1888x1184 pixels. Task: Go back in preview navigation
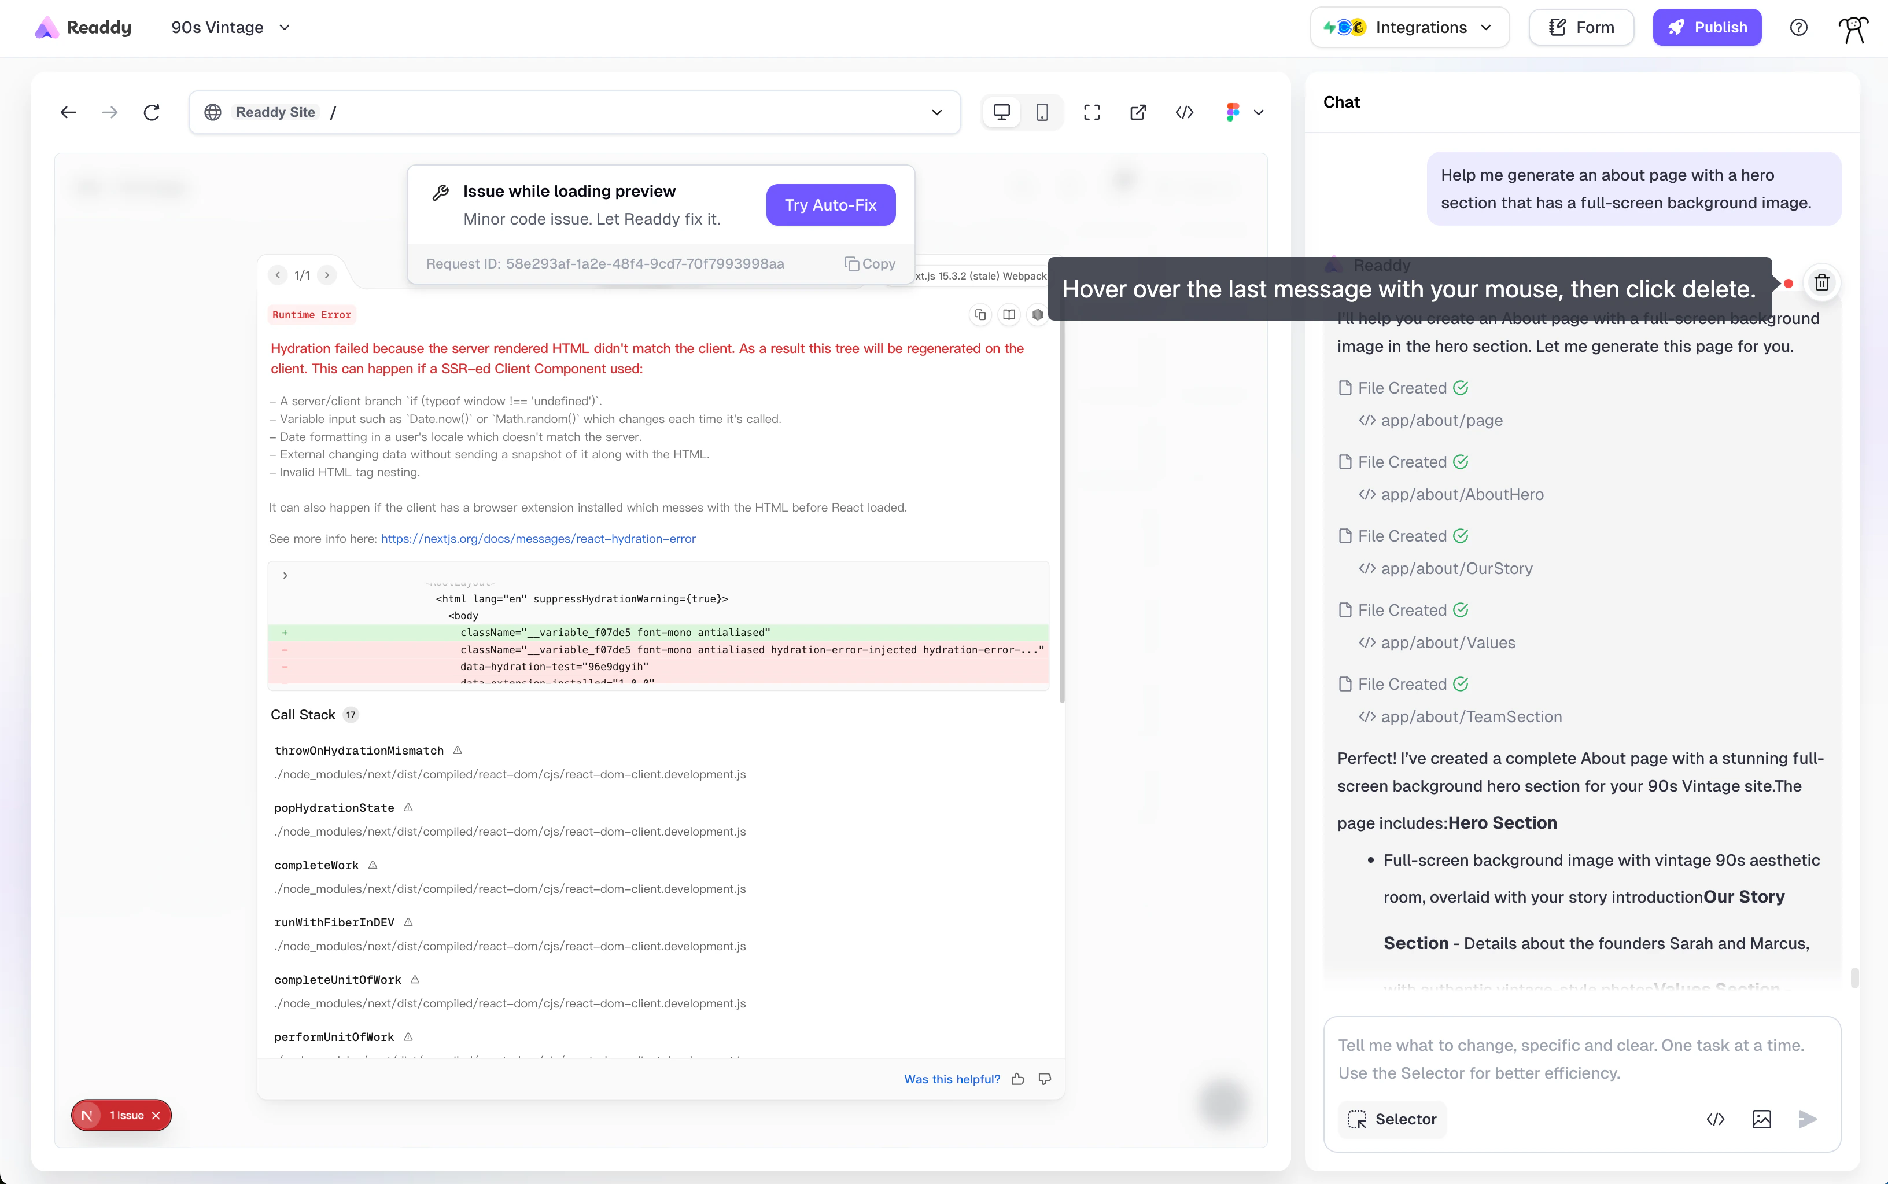click(x=68, y=113)
